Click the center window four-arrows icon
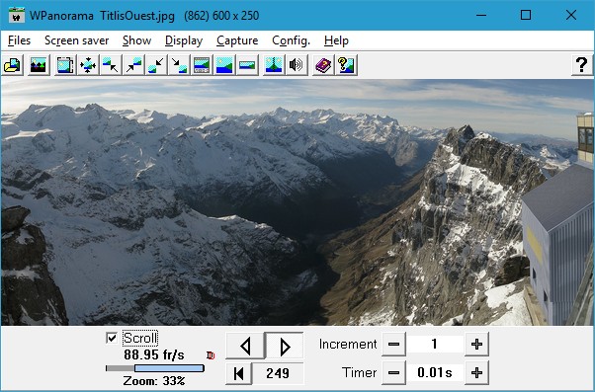The height and width of the screenshot is (392, 595). pyautogui.click(x=88, y=65)
